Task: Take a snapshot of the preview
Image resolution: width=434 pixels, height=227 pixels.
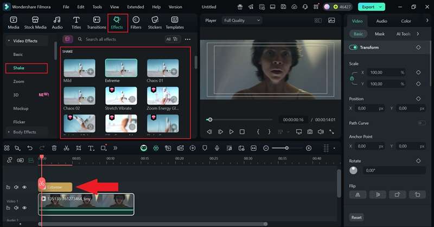Action: pyautogui.click(x=310, y=132)
